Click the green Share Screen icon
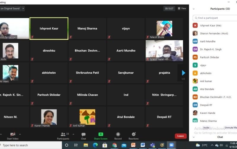Screen dimensions: 237x149 [x=101, y=134]
